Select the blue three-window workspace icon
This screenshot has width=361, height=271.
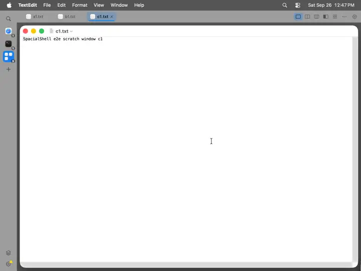coord(9,56)
